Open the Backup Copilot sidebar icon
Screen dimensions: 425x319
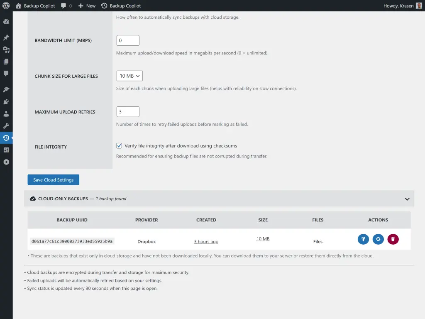click(x=6, y=137)
